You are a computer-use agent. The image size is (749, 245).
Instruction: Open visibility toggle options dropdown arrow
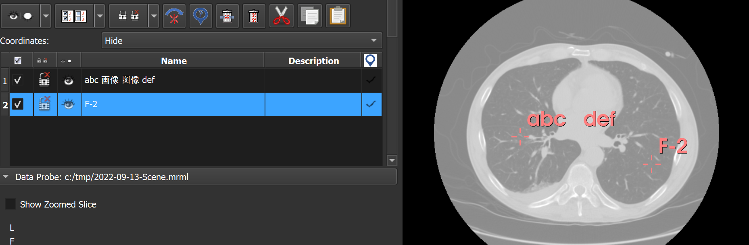click(46, 16)
